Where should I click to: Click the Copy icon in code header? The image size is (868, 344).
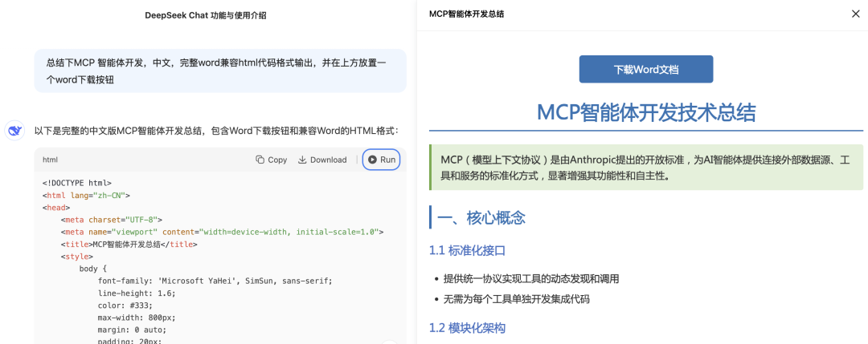[x=260, y=160]
